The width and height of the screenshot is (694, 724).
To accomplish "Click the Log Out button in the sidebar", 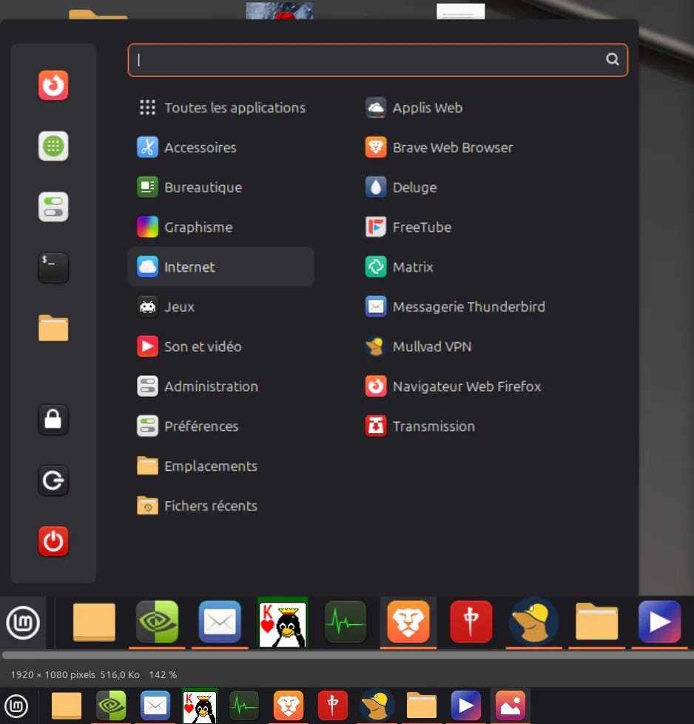I will tap(53, 480).
